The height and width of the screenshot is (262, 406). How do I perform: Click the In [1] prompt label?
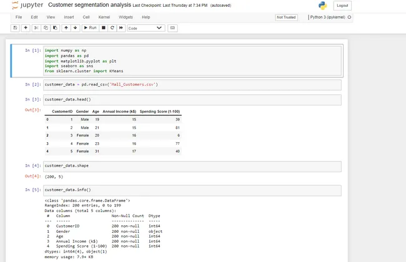33,51
